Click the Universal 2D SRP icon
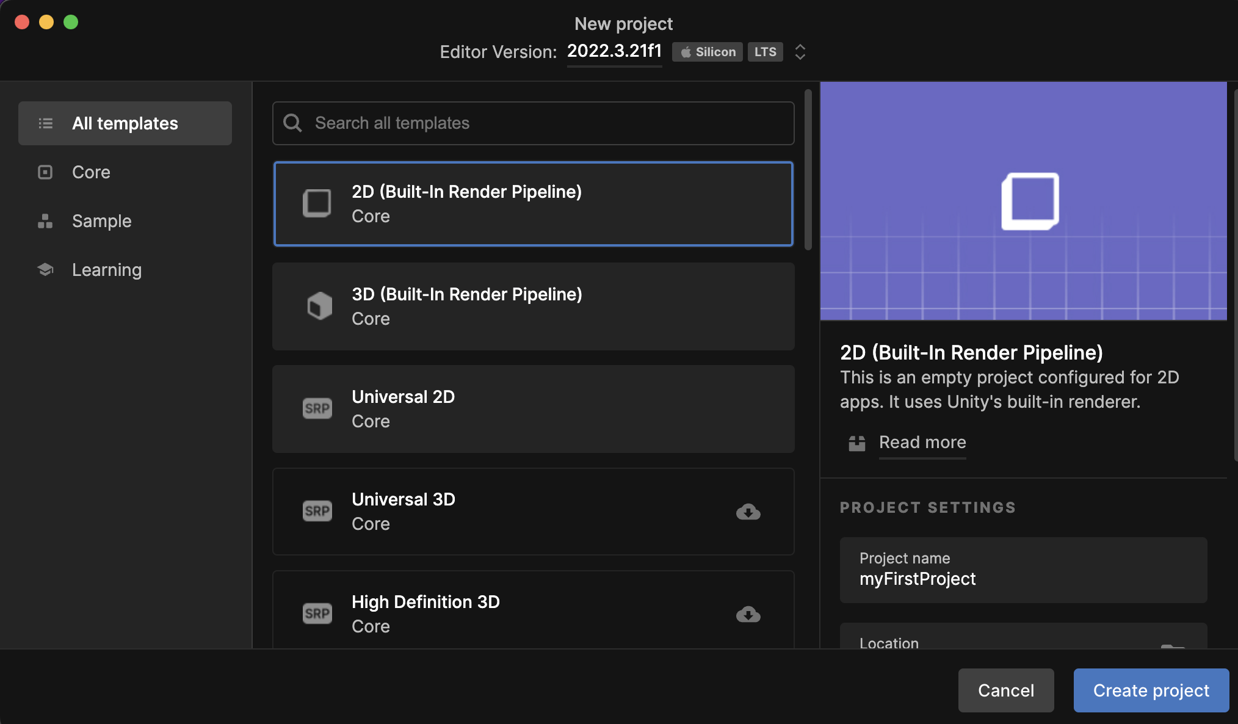 [x=317, y=408]
